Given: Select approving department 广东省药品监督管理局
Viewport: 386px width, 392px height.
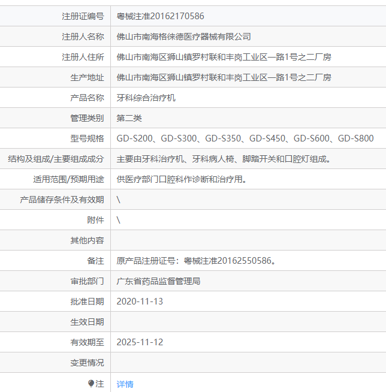Looking at the screenshot, I should (x=158, y=281).
